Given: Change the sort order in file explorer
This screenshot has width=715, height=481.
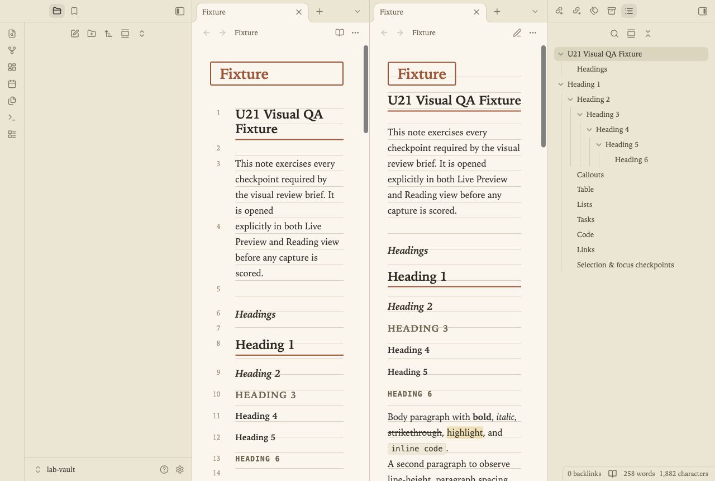Looking at the screenshot, I should click(x=108, y=34).
